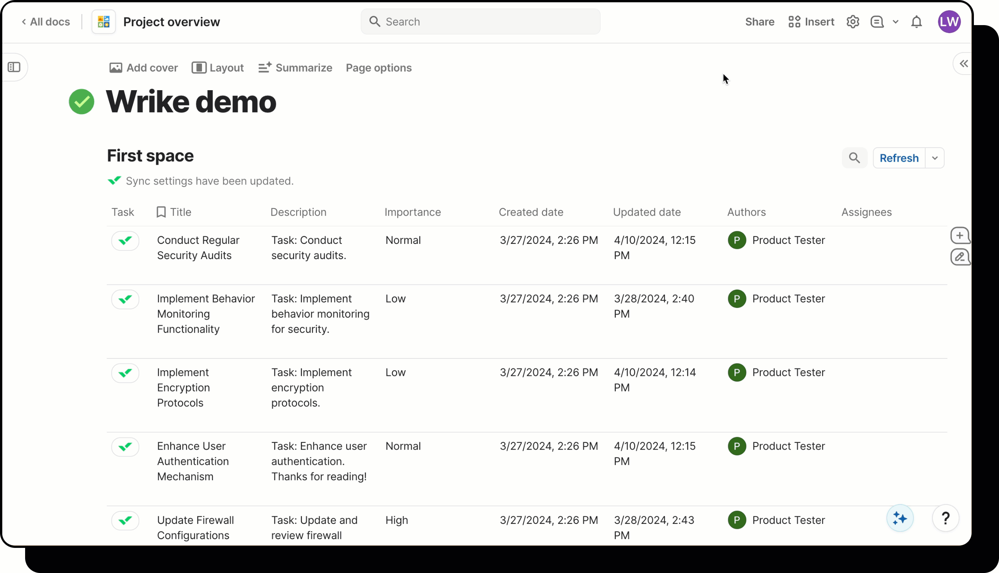Click the Created date column header

pyautogui.click(x=531, y=212)
